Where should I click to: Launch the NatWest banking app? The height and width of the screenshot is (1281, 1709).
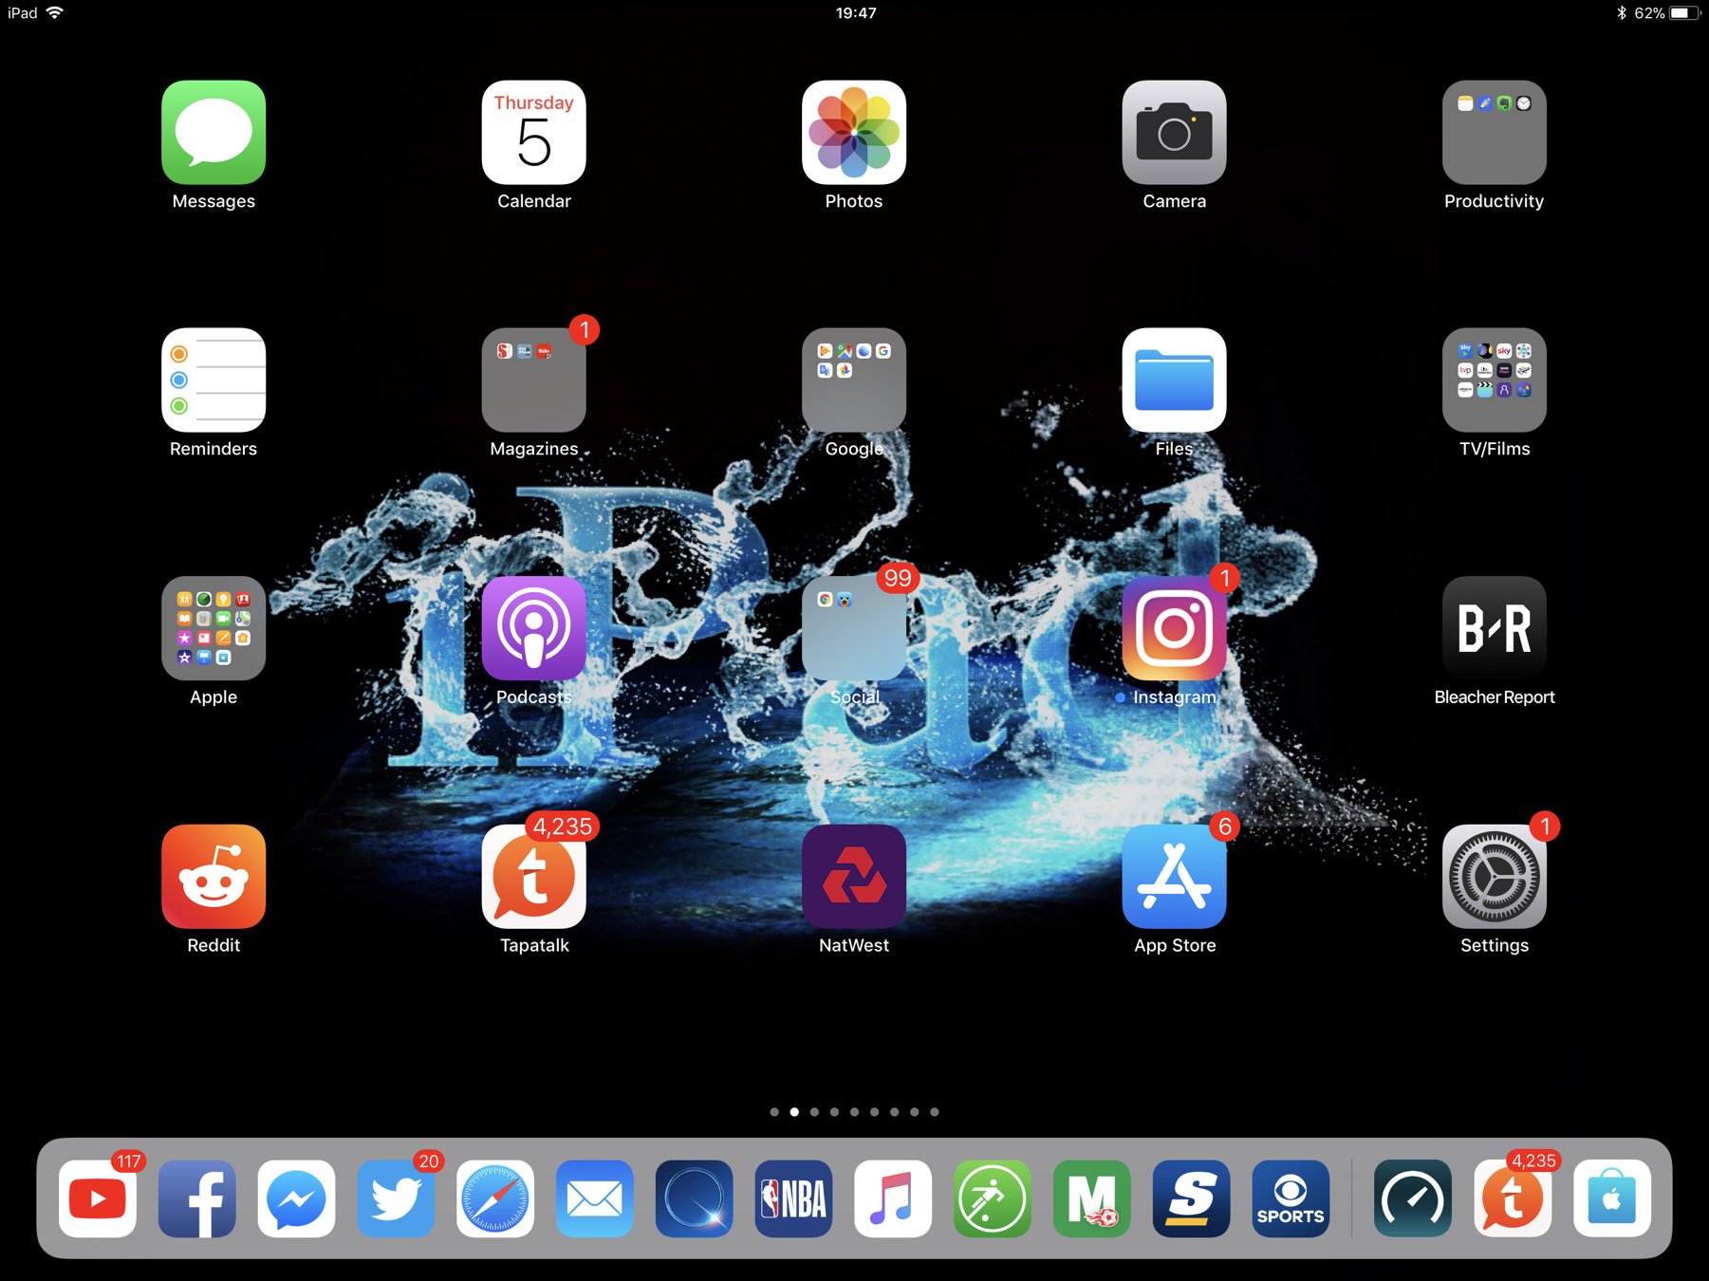coord(854,877)
